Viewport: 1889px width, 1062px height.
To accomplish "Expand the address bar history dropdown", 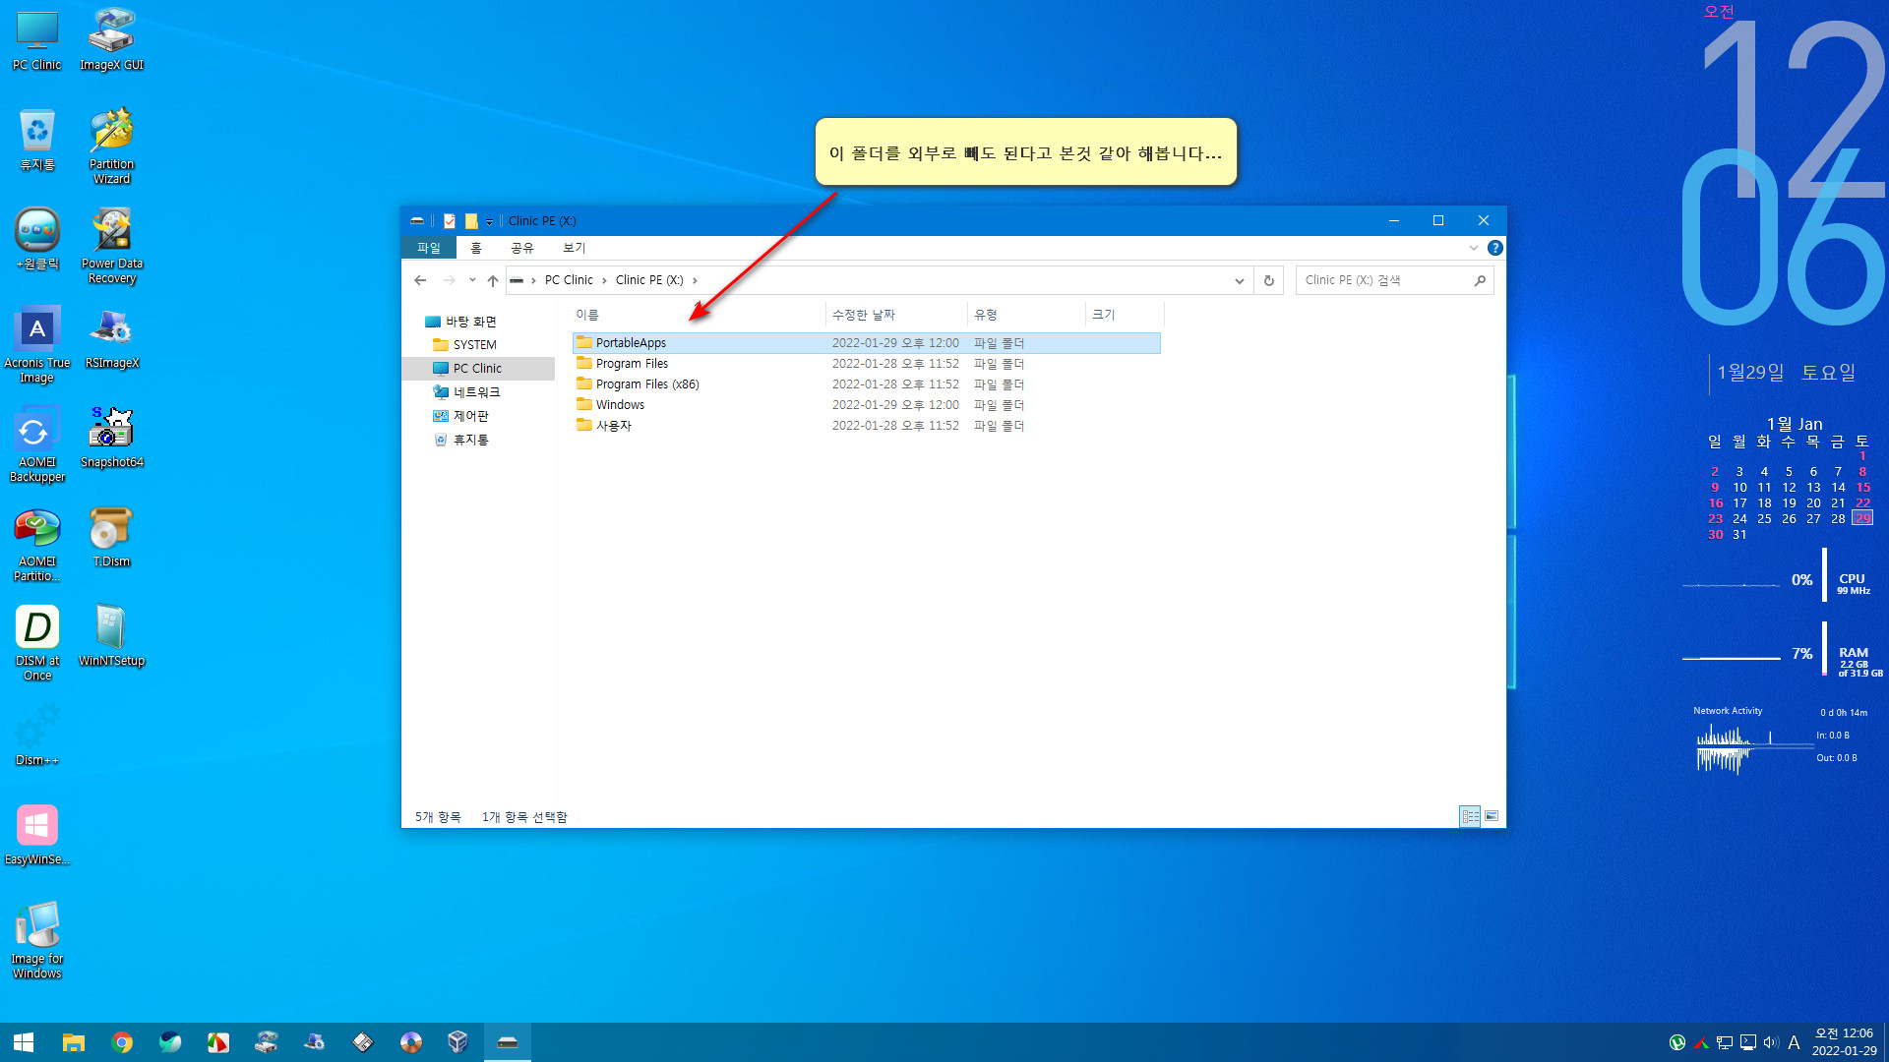I will click(x=1239, y=280).
